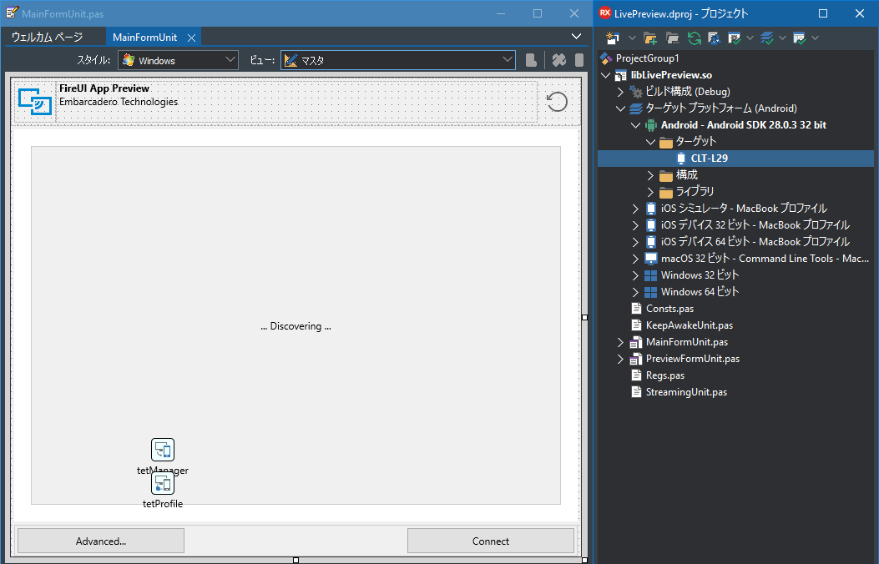Click the gear window with green check icon

point(734,38)
